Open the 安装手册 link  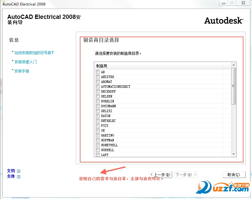point(22,71)
